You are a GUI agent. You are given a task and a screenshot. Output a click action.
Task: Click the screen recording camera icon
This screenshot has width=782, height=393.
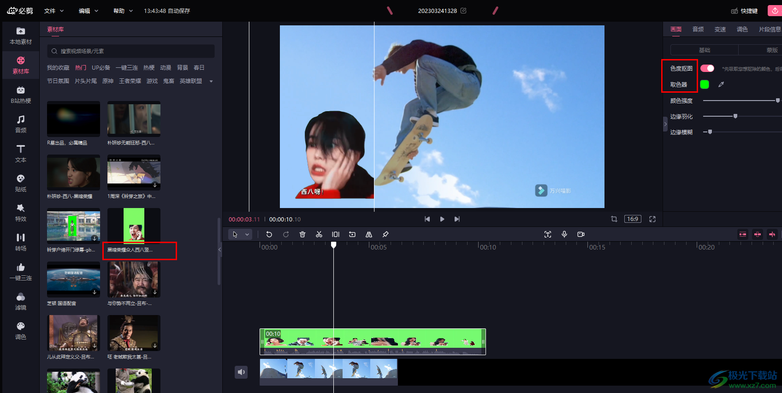coord(581,234)
